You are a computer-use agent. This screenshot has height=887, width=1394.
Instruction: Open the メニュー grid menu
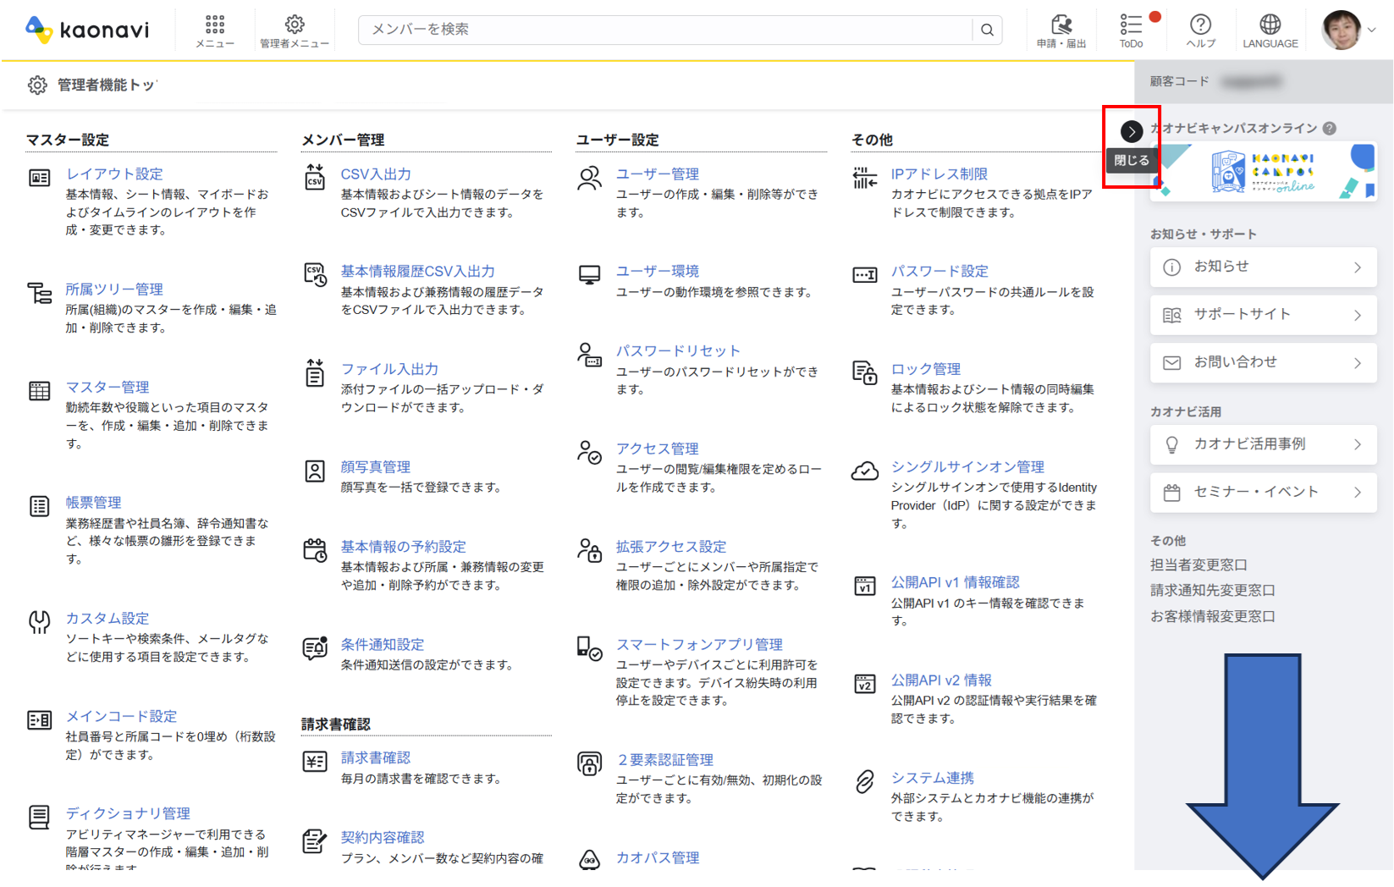[x=215, y=30]
